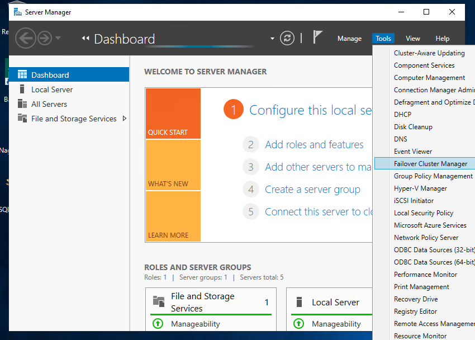Click Add other servers to manage
Image resolution: width=475 pixels, height=340 pixels.
[319, 167]
